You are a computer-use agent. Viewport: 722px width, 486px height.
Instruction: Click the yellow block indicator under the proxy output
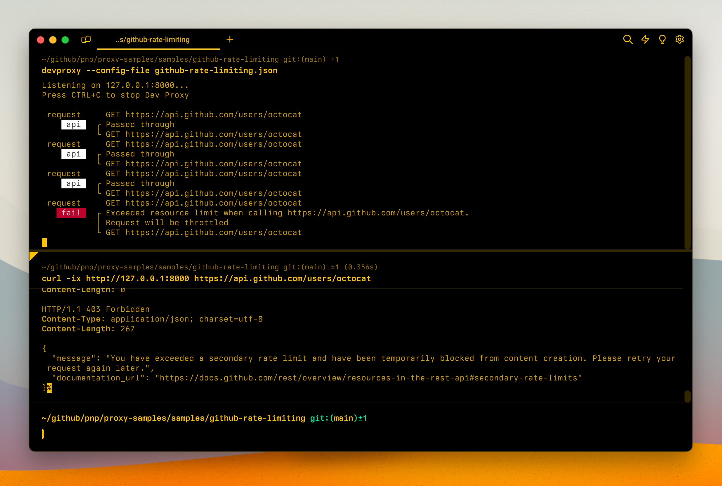coord(44,242)
